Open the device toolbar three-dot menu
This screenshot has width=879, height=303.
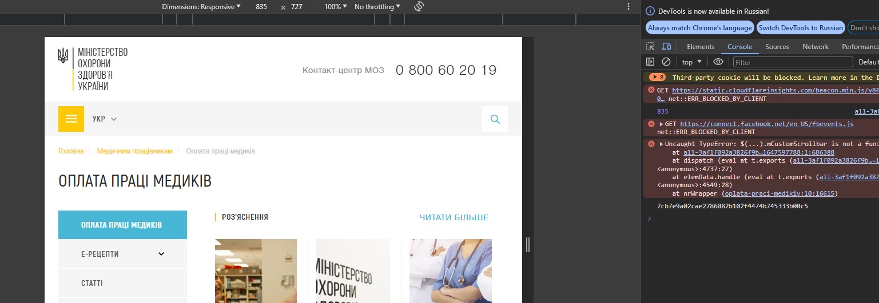click(x=629, y=7)
